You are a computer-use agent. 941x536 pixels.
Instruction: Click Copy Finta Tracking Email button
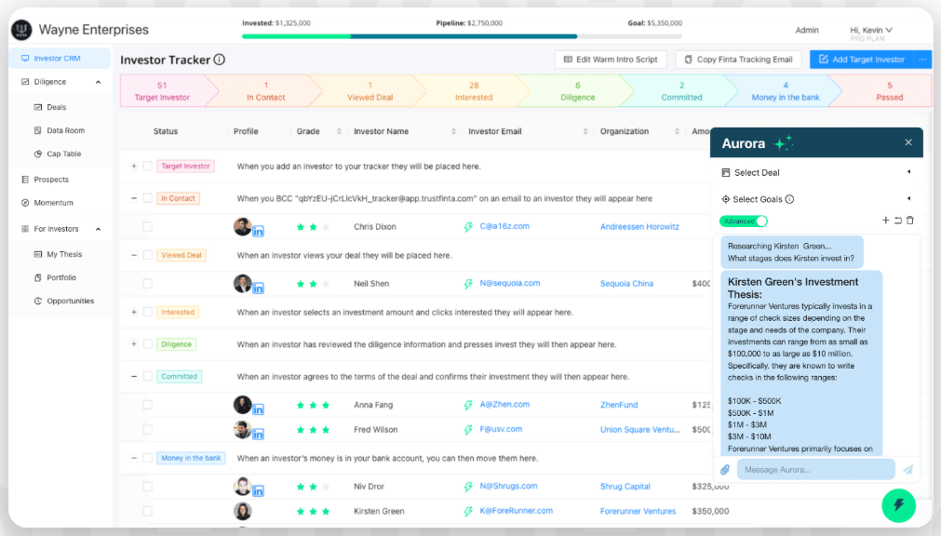(x=738, y=60)
